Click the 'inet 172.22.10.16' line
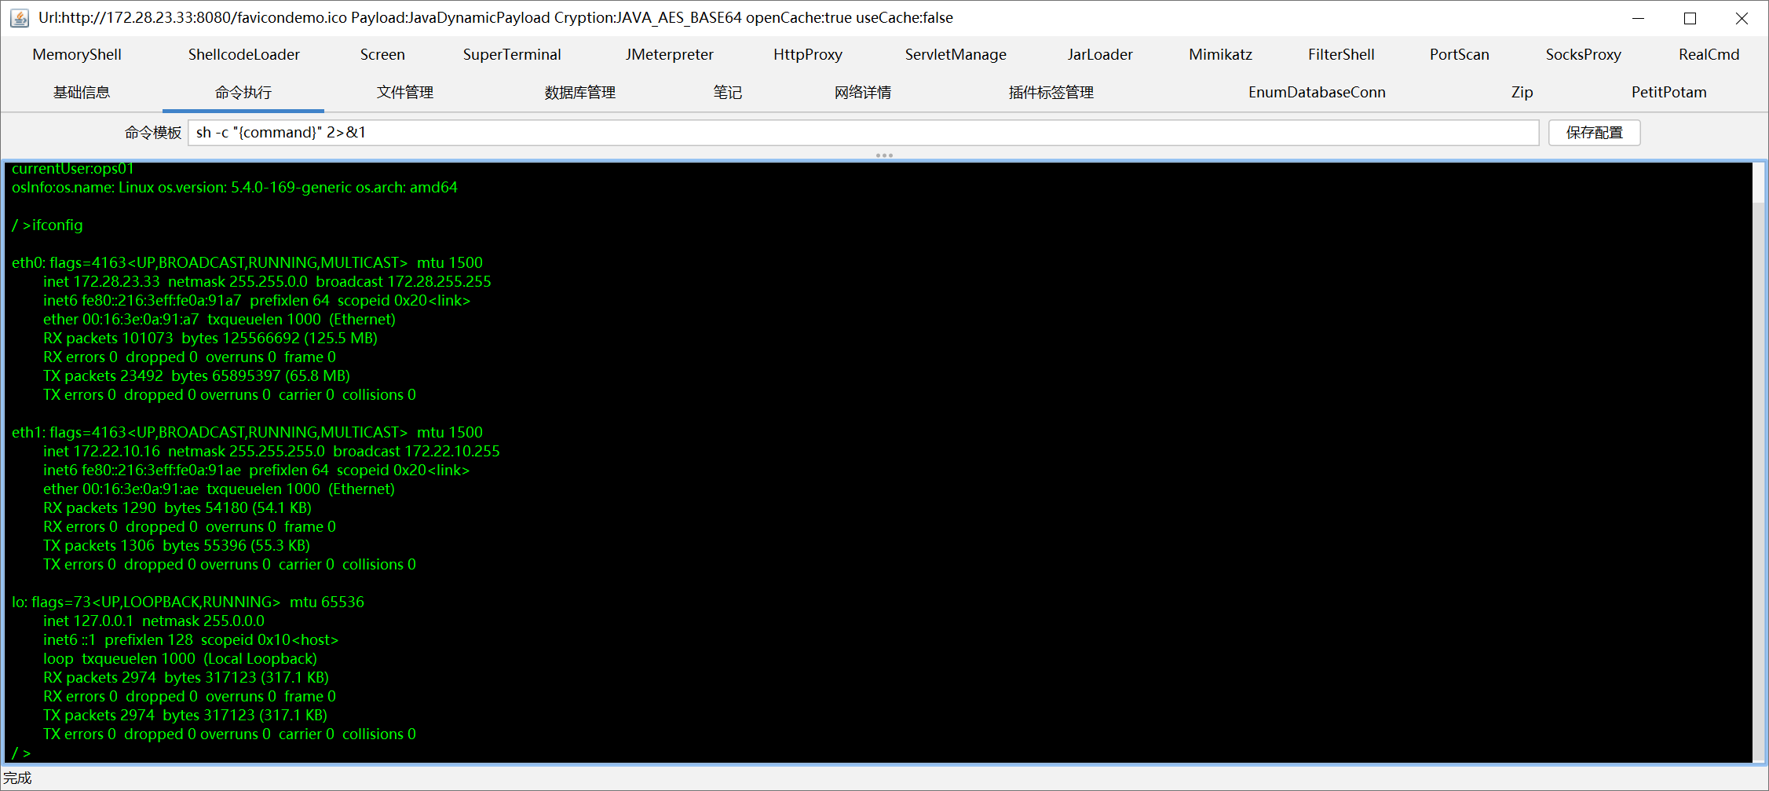The image size is (1769, 791). [x=271, y=451]
